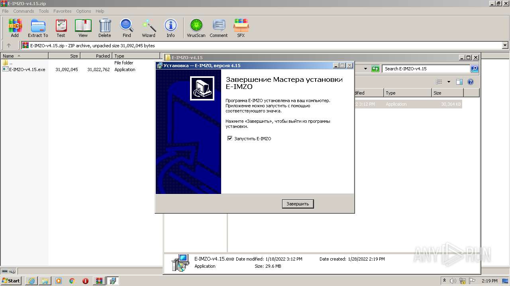Click the green refresh icon in Explorer
510x286 pixels.
[375, 69]
